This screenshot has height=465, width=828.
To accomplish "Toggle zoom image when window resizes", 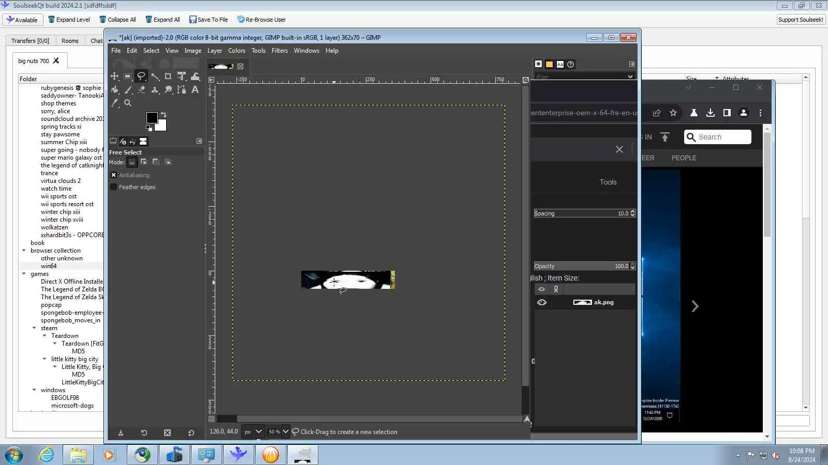I will tap(526, 80).
